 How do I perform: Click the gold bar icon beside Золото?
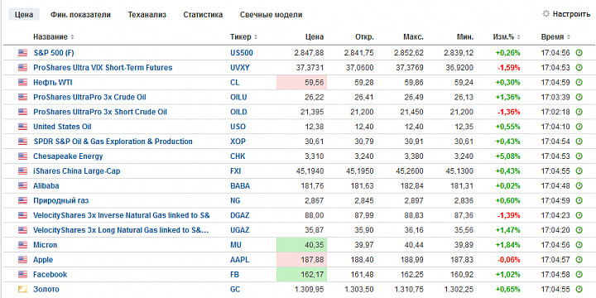[x=22, y=289]
